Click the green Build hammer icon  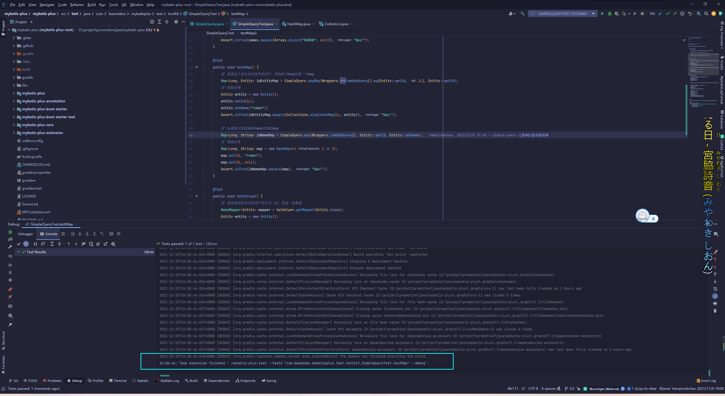523,14
